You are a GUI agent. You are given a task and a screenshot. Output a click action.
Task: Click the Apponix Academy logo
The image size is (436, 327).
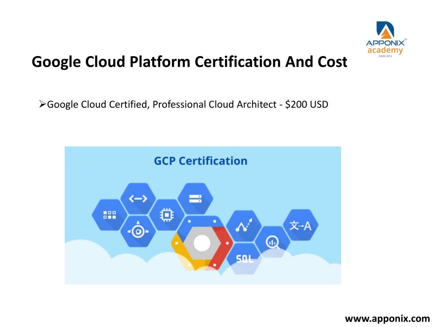tap(386, 39)
